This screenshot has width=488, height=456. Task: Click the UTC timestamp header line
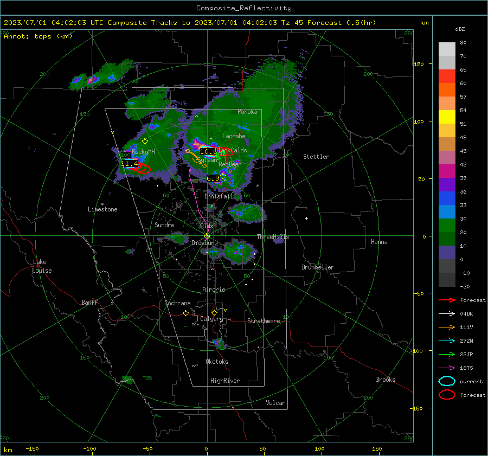pos(190,23)
